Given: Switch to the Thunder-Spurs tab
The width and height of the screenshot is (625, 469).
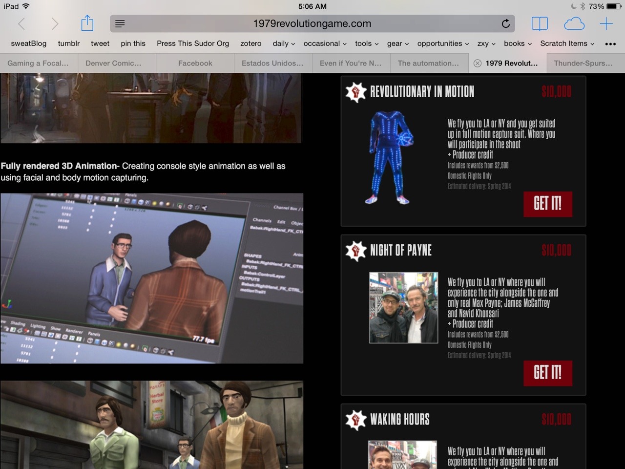Looking at the screenshot, I should 583,63.
